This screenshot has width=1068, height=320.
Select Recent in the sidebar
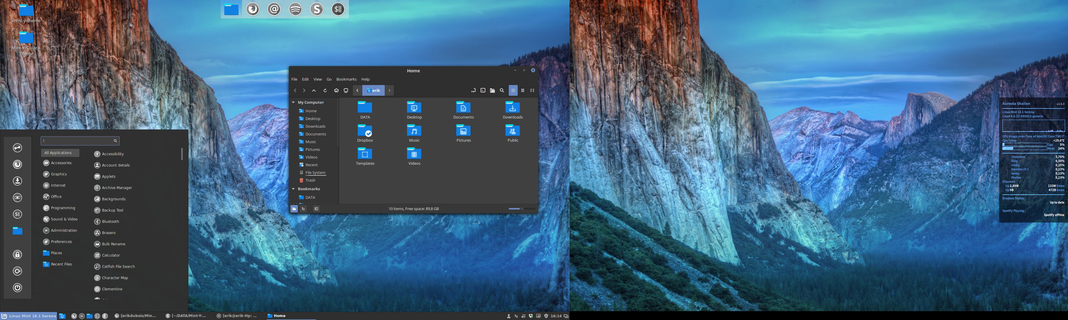[311, 165]
